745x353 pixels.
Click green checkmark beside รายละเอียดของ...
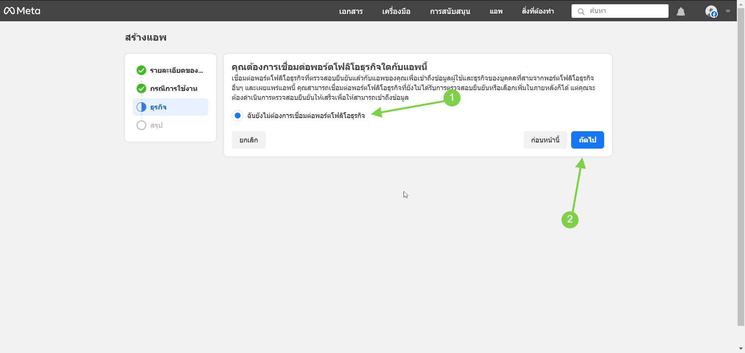click(x=141, y=70)
